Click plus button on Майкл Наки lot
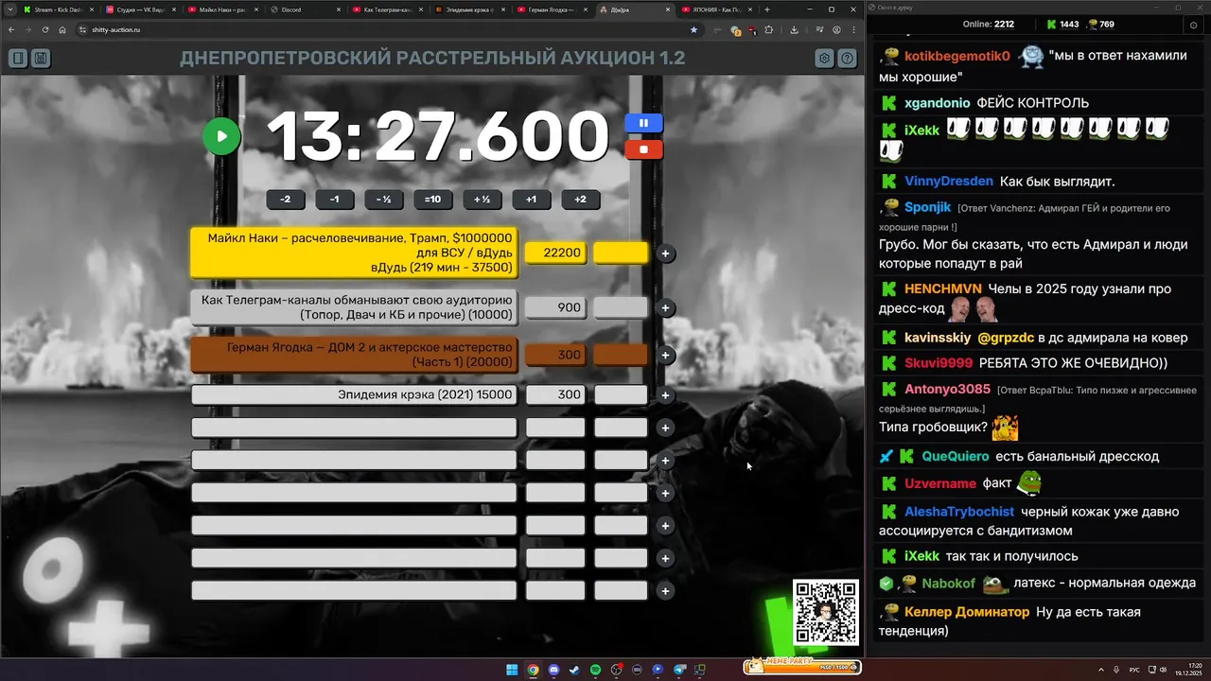This screenshot has height=681, width=1211. [665, 253]
